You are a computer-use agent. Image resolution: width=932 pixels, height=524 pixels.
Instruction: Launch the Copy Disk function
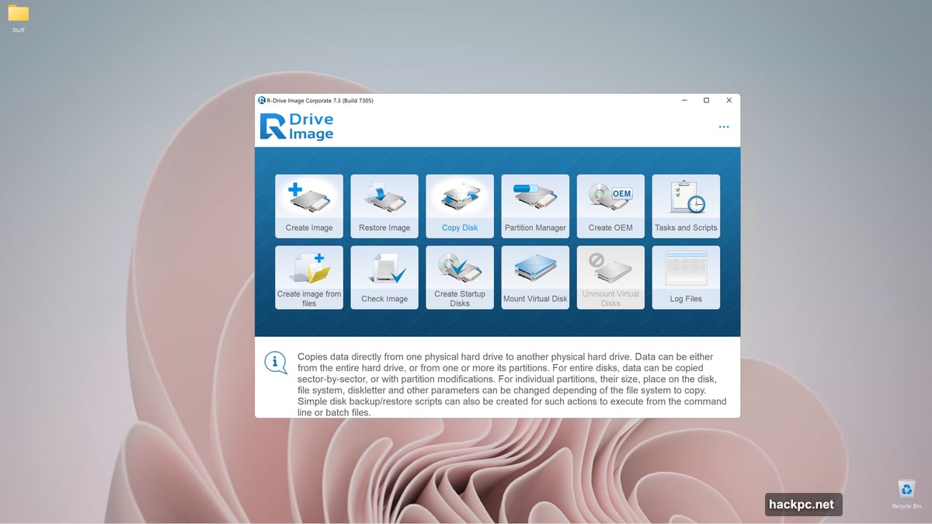click(x=460, y=206)
